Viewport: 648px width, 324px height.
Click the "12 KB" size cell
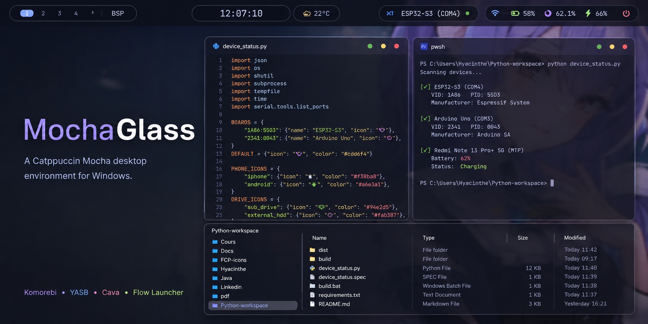(x=533, y=268)
